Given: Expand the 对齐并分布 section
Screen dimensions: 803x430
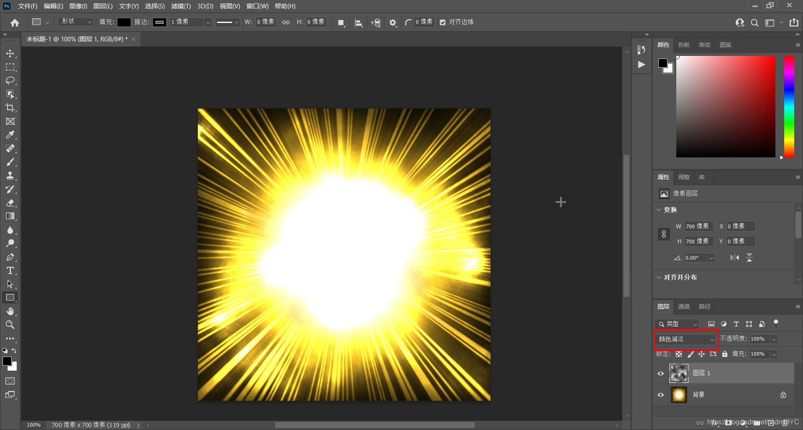Looking at the screenshot, I should click(659, 277).
